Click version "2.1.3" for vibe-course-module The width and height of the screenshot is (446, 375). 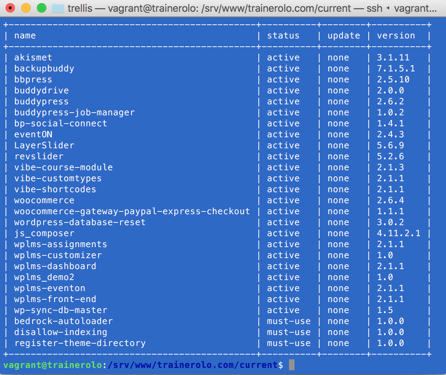tap(391, 167)
